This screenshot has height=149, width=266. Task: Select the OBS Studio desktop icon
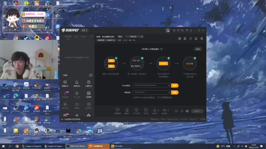(x=16, y=109)
